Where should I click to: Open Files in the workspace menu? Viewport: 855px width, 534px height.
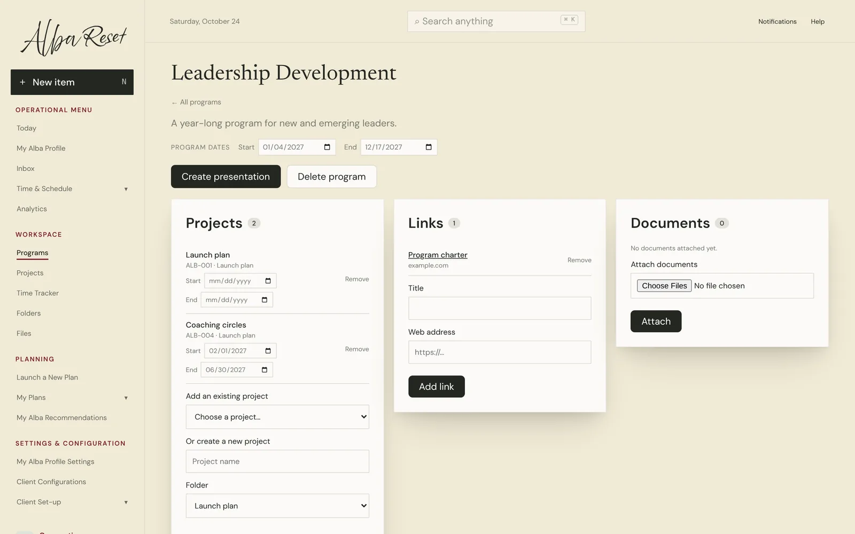click(x=24, y=333)
